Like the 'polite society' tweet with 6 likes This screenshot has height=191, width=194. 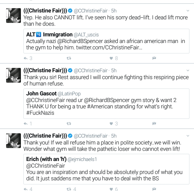click(111, 189)
